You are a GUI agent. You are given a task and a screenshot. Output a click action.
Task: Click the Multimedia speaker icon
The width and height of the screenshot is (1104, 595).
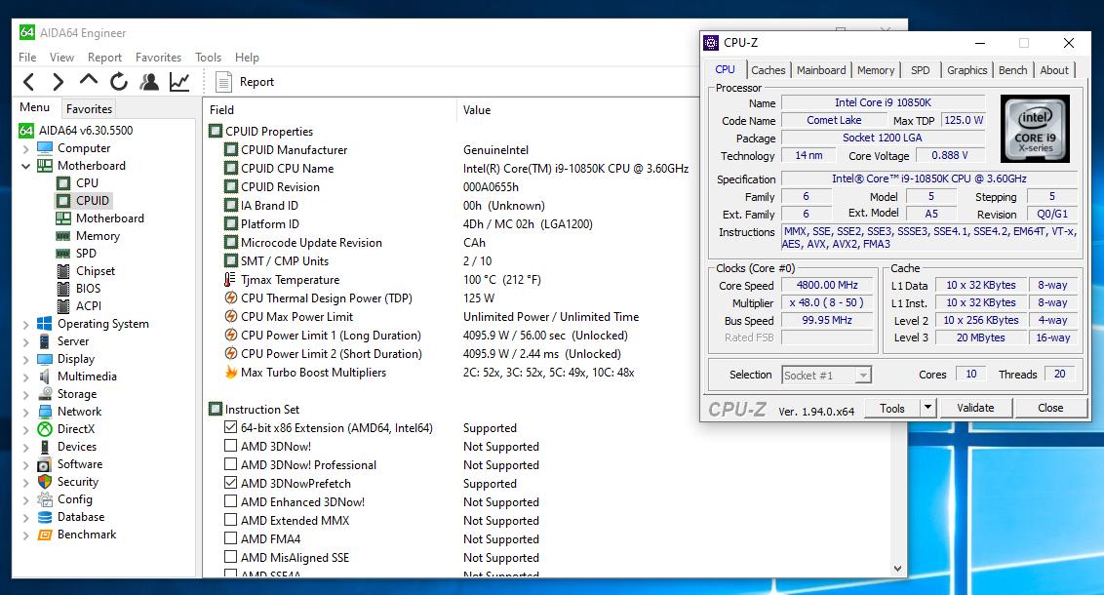[x=44, y=376]
